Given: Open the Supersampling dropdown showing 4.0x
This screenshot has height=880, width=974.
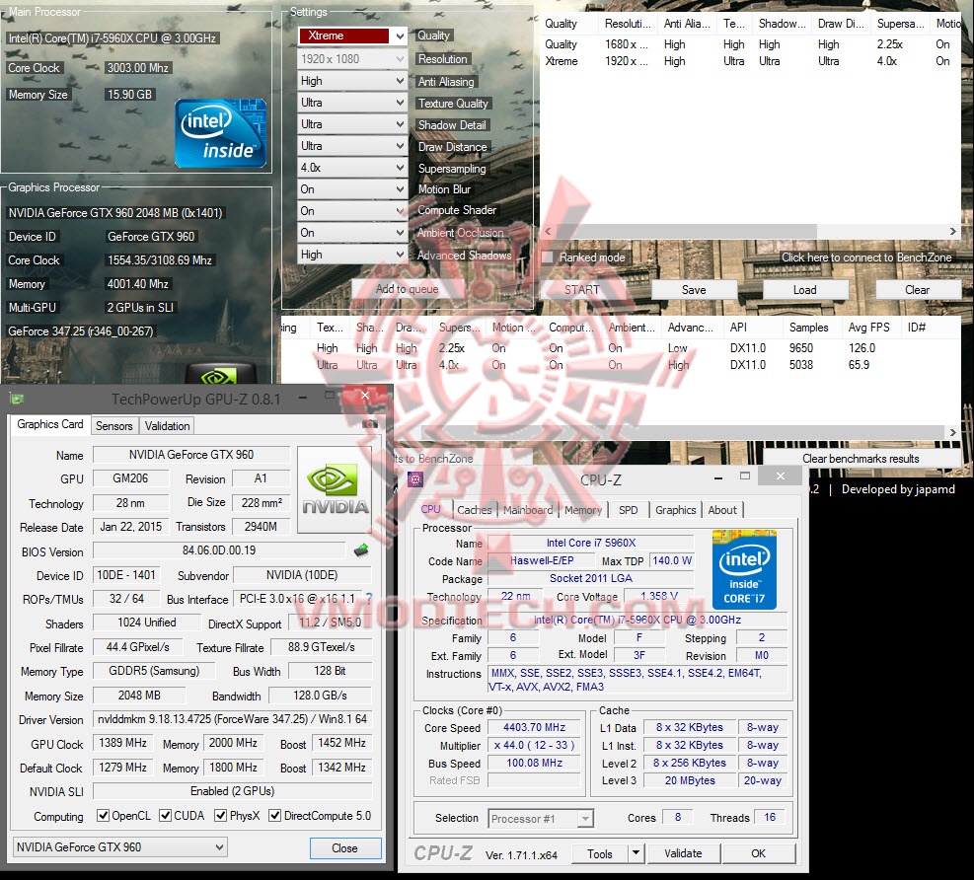Looking at the screenshot, I should click(352, 168).
